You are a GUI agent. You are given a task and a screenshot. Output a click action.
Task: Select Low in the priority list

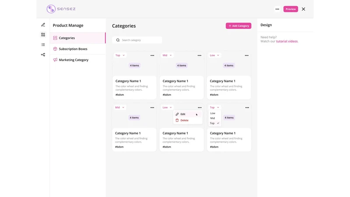pyautogui.click(x=214, y=113)
